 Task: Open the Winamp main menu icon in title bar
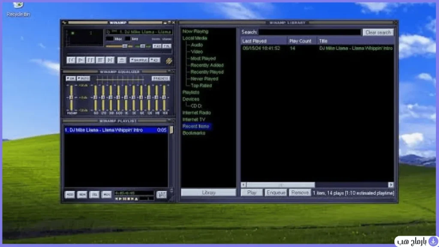64,23
